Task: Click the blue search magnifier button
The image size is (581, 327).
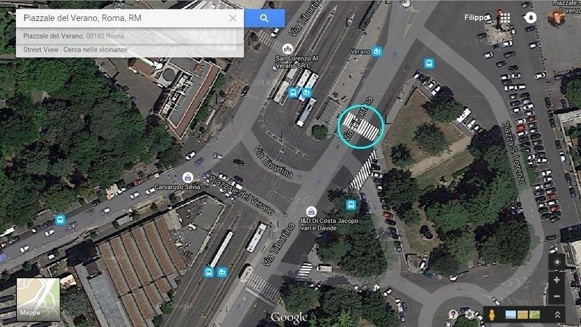Action: (x=264, y=18)
